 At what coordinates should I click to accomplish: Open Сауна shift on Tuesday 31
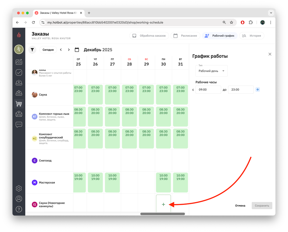point(180,95)
